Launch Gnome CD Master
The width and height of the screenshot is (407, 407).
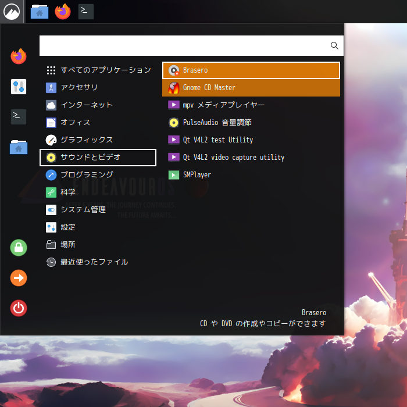[251, 87]
